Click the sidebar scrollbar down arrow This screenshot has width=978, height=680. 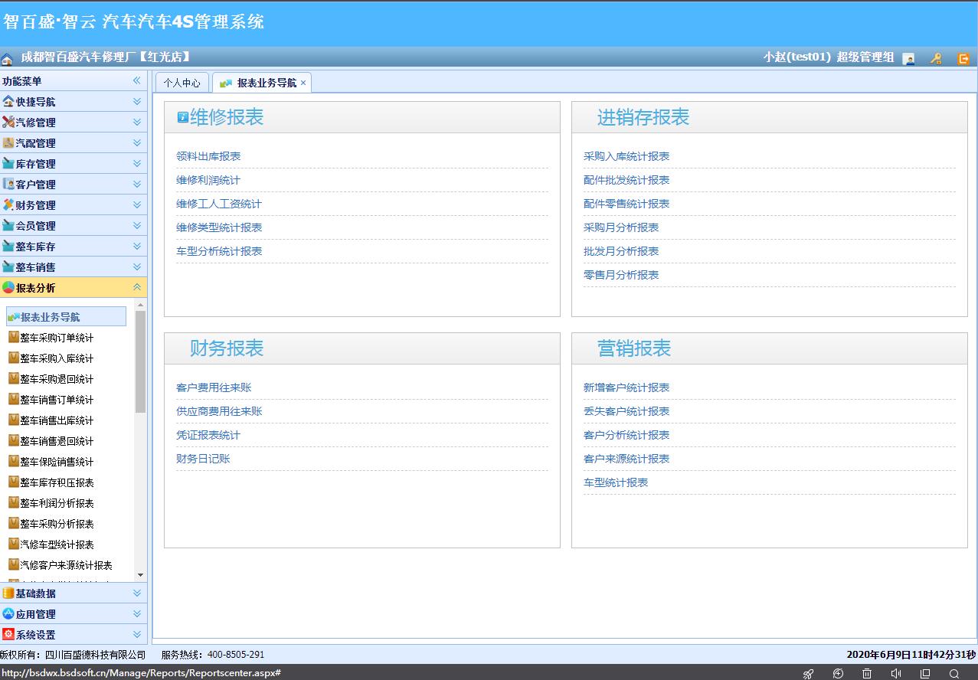(x=140, y=574)
